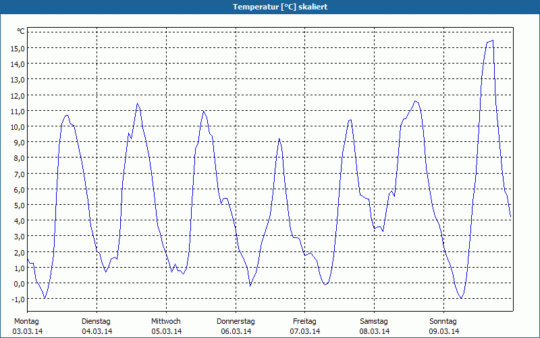
Task: Click the date 09.03.14
Action: click(x=444, y=332)
